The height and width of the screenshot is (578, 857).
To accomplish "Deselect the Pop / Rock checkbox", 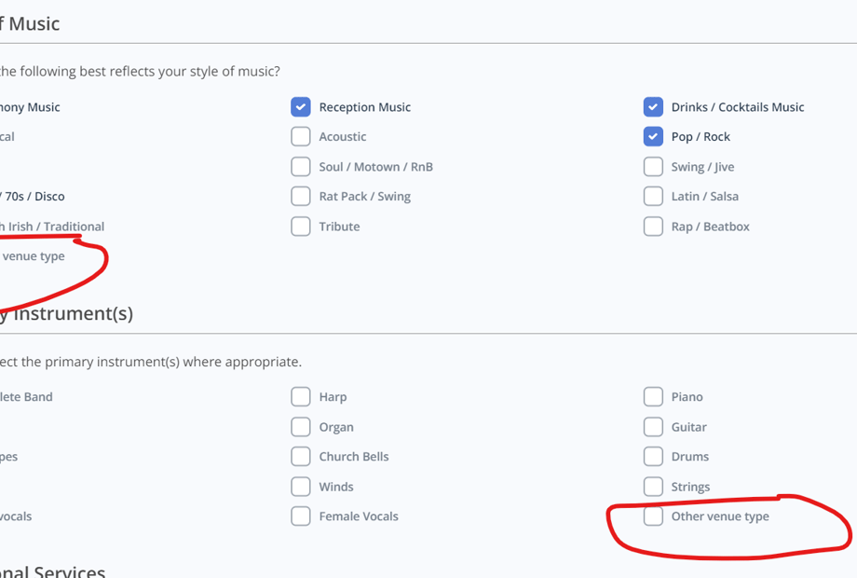I will 653,137.
